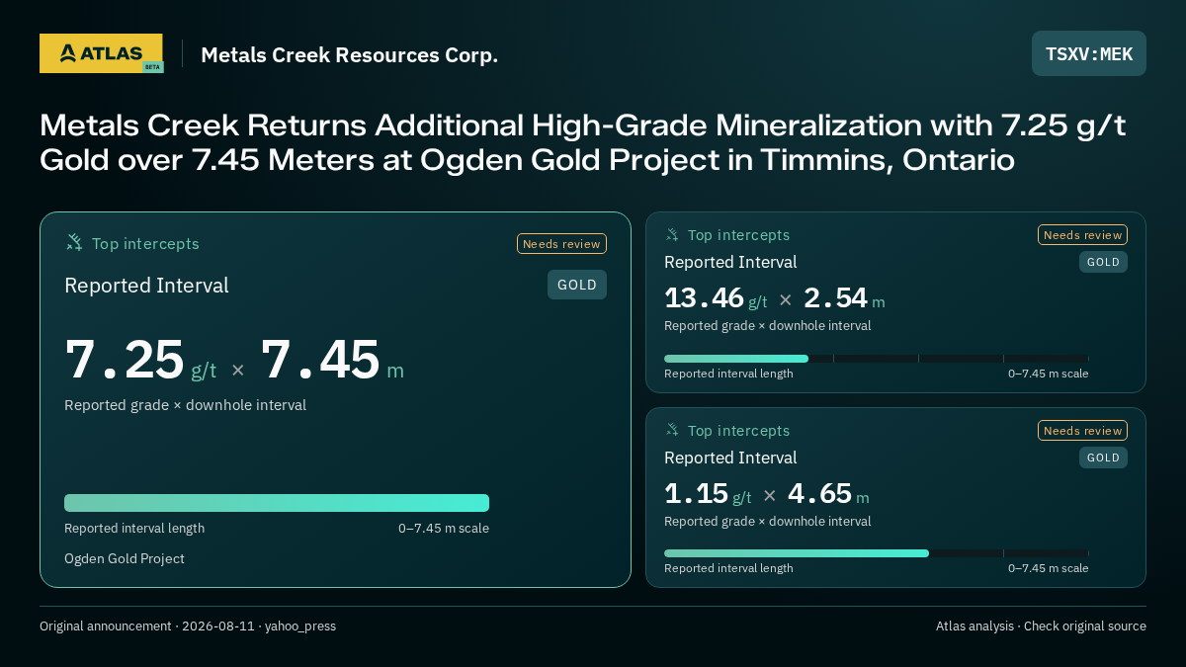Select the GOLD chip on the 13.46 g/t card
Viewport: 1186px width, 667px height.
pos(1103,262)
